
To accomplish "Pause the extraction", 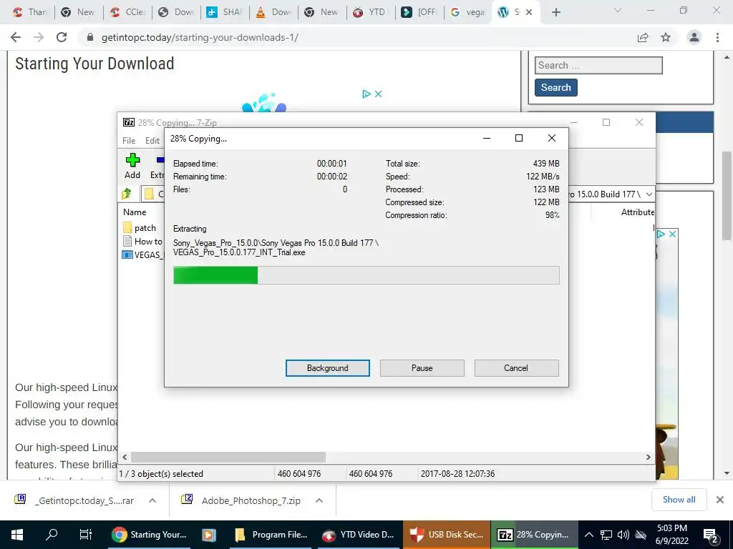I will coord(422,368).
